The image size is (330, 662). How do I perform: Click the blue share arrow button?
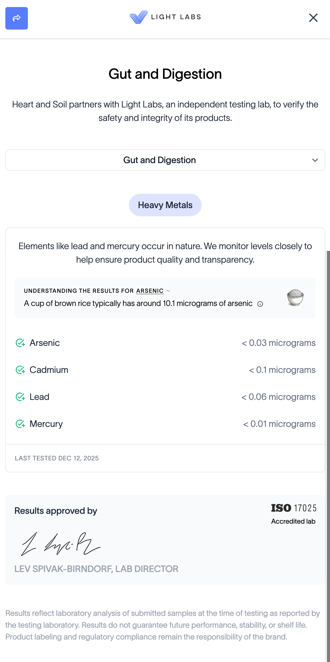(17, 18)
